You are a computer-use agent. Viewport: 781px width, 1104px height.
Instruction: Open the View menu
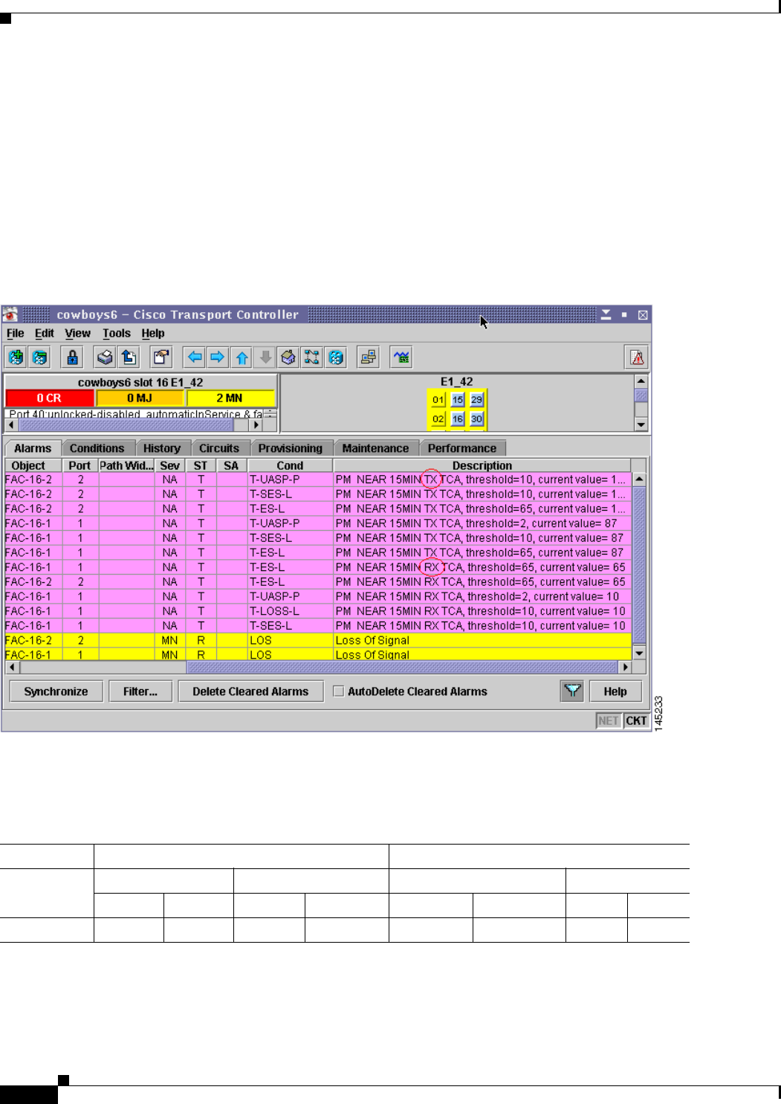pos(77,333)
